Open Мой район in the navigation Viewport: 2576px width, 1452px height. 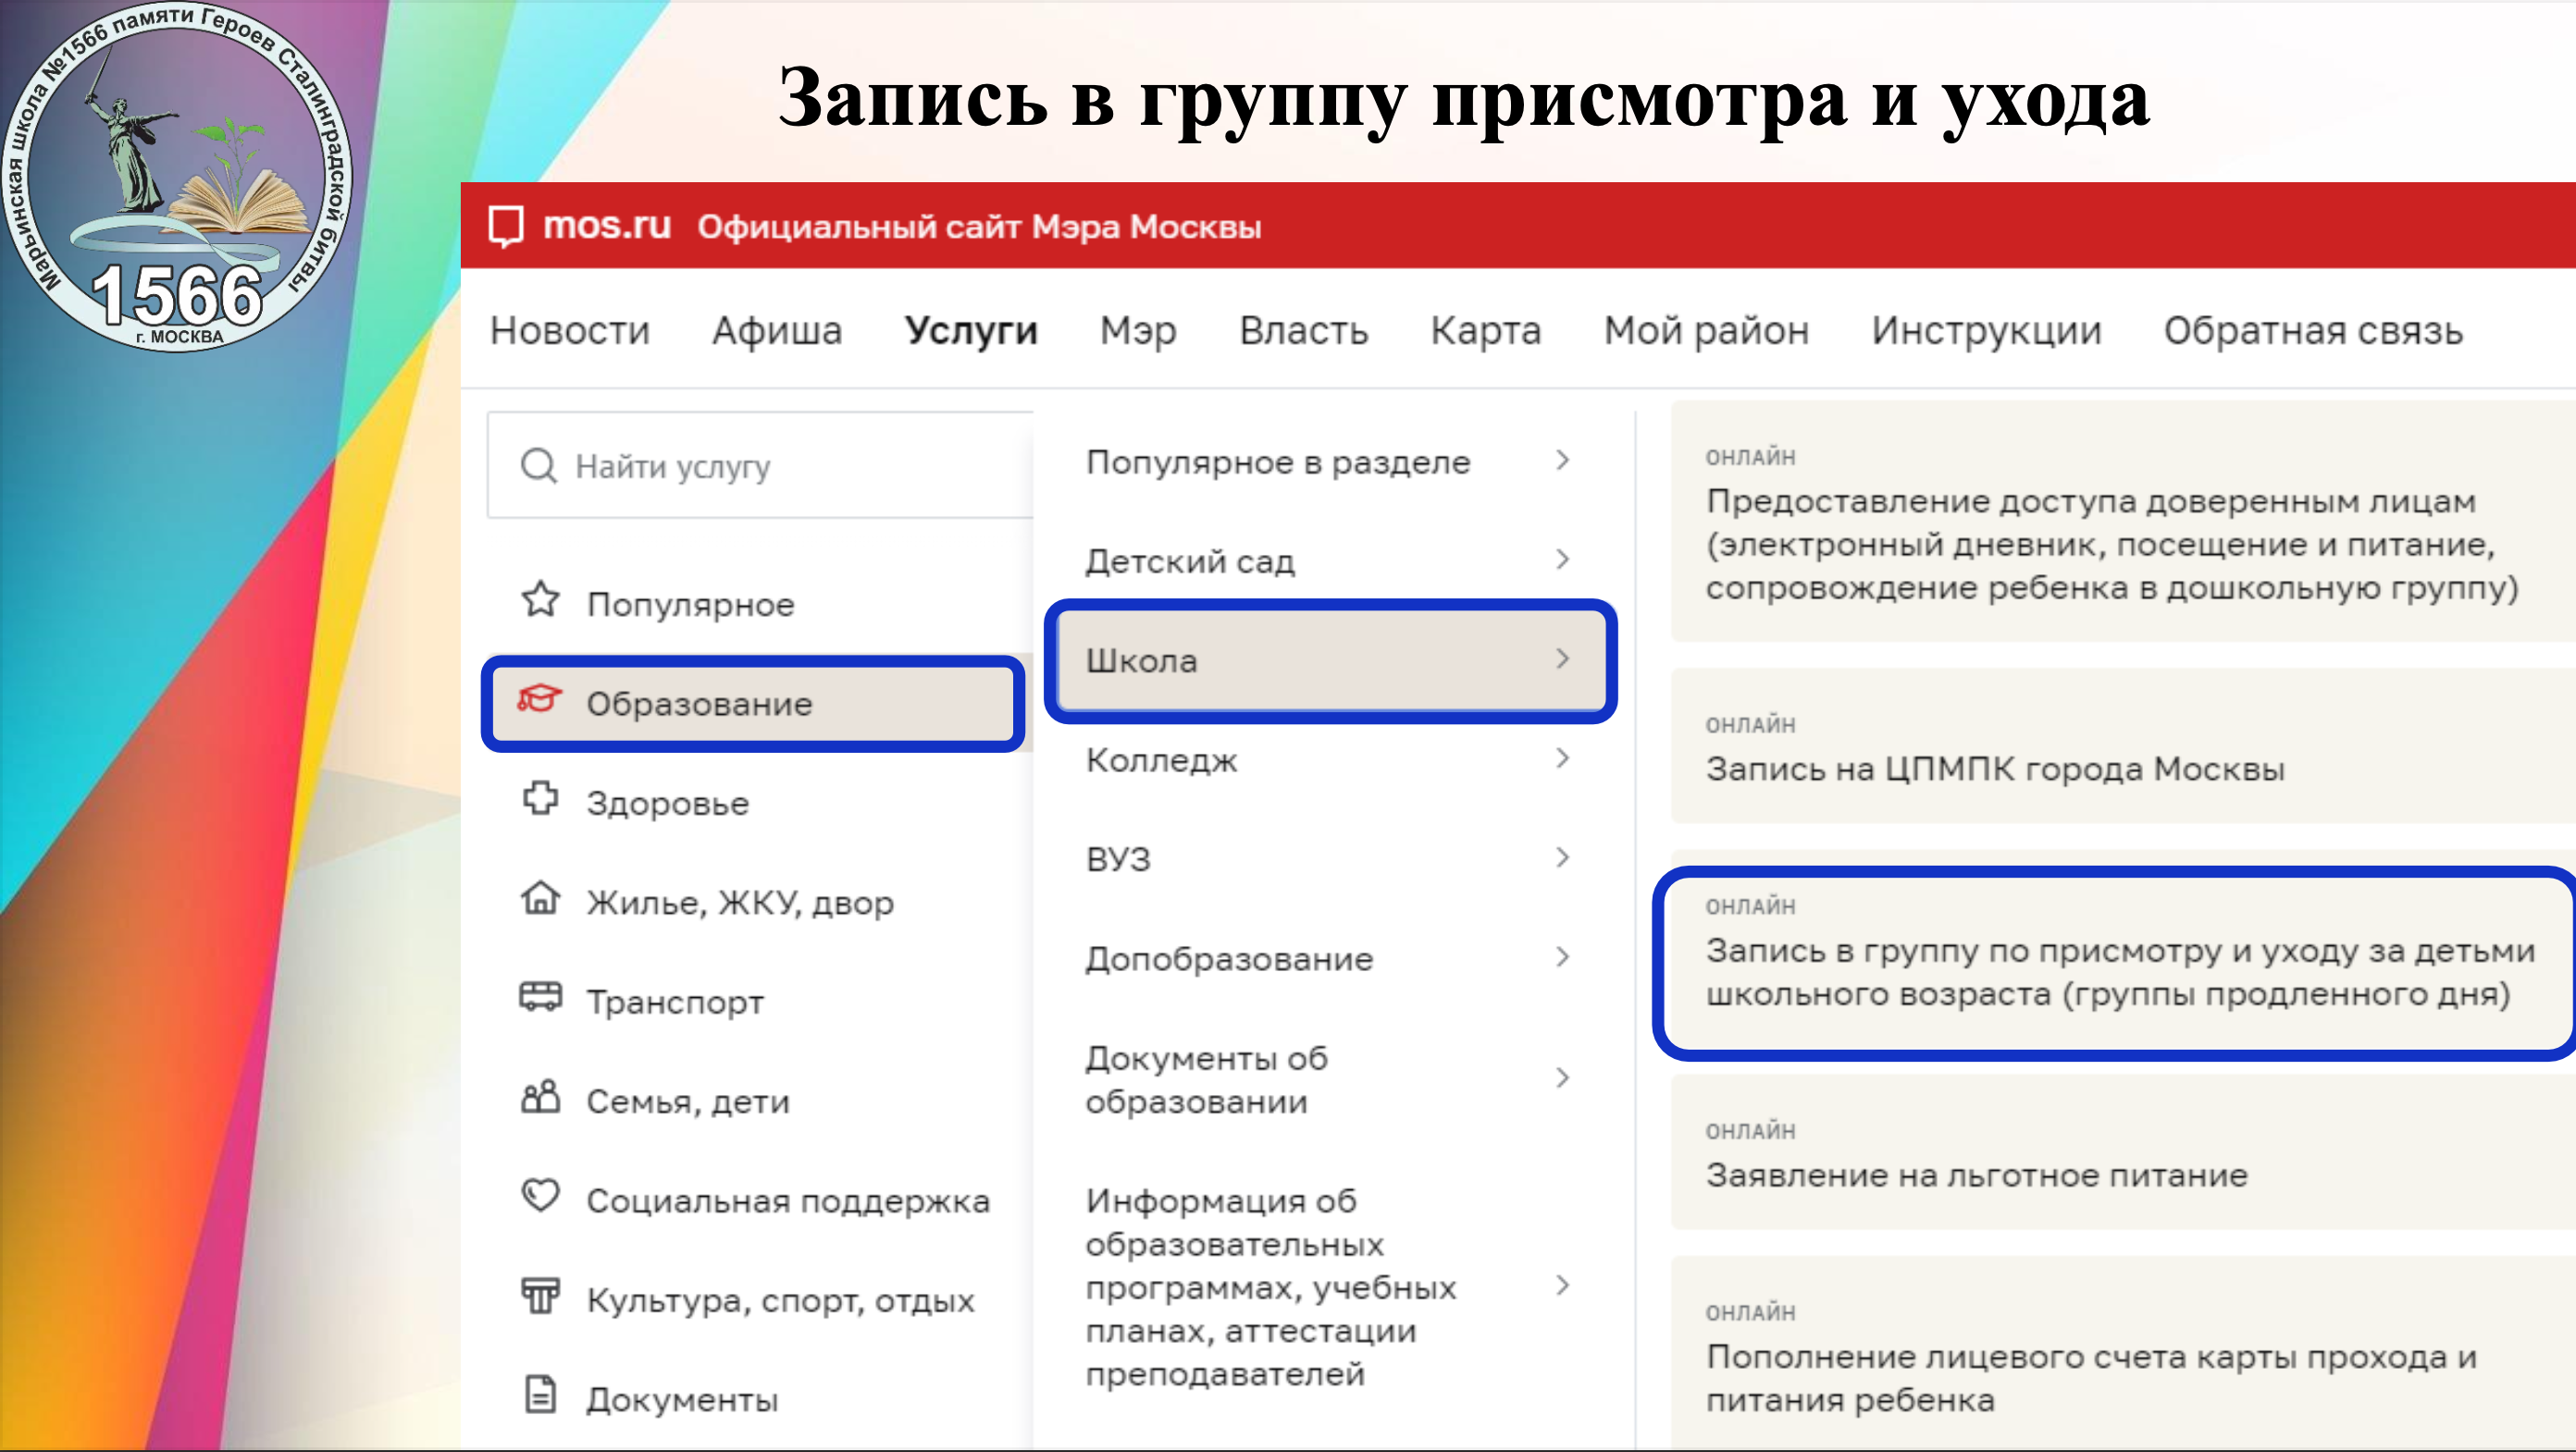(x=1706, y=331)
